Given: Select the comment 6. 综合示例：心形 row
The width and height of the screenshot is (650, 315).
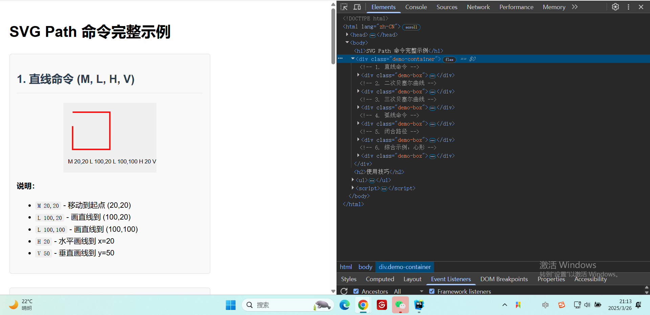Looking at the screenshot, I should point(398,148).
